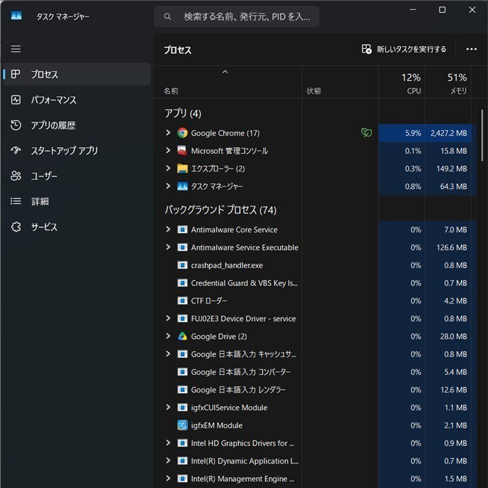488x488 pixels.
Task: Switch to the ユーザー tab
Action: click(x=77, y=176)
